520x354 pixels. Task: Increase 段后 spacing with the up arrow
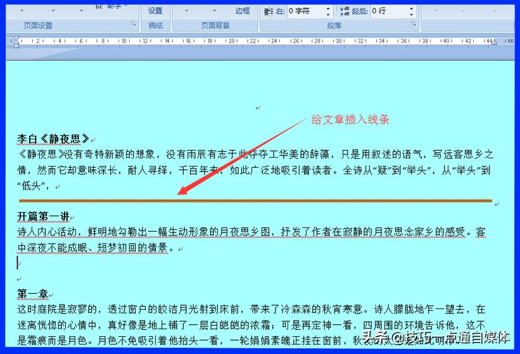[411, 9]
